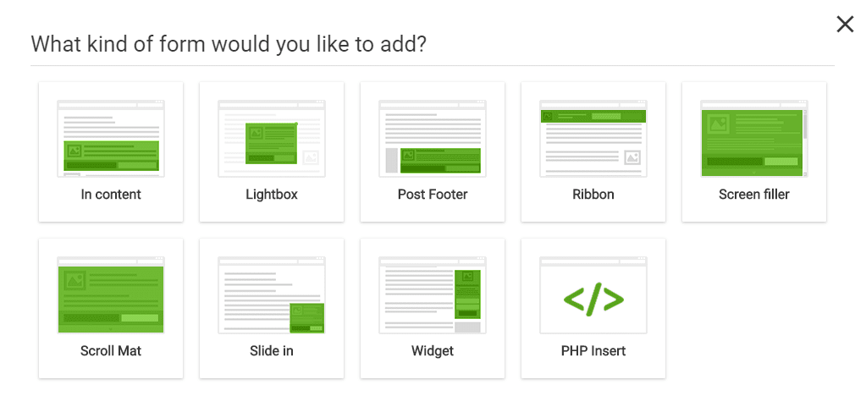Click the Slide in label text

coord(272,350)
